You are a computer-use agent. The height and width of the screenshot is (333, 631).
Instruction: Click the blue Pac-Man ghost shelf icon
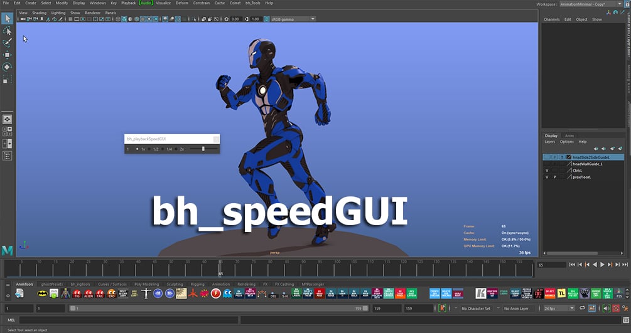[227, 293]
